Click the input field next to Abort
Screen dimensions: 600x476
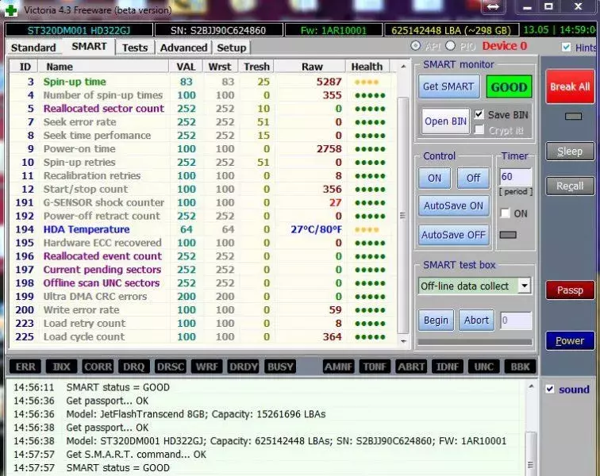point(516,321)
